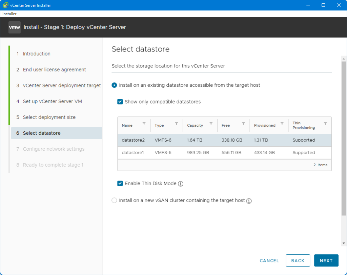Image resolution: width=347 pixels, height=275 pixels.
Task: Open the Thin Provisioning column filter
Action: 325,124
